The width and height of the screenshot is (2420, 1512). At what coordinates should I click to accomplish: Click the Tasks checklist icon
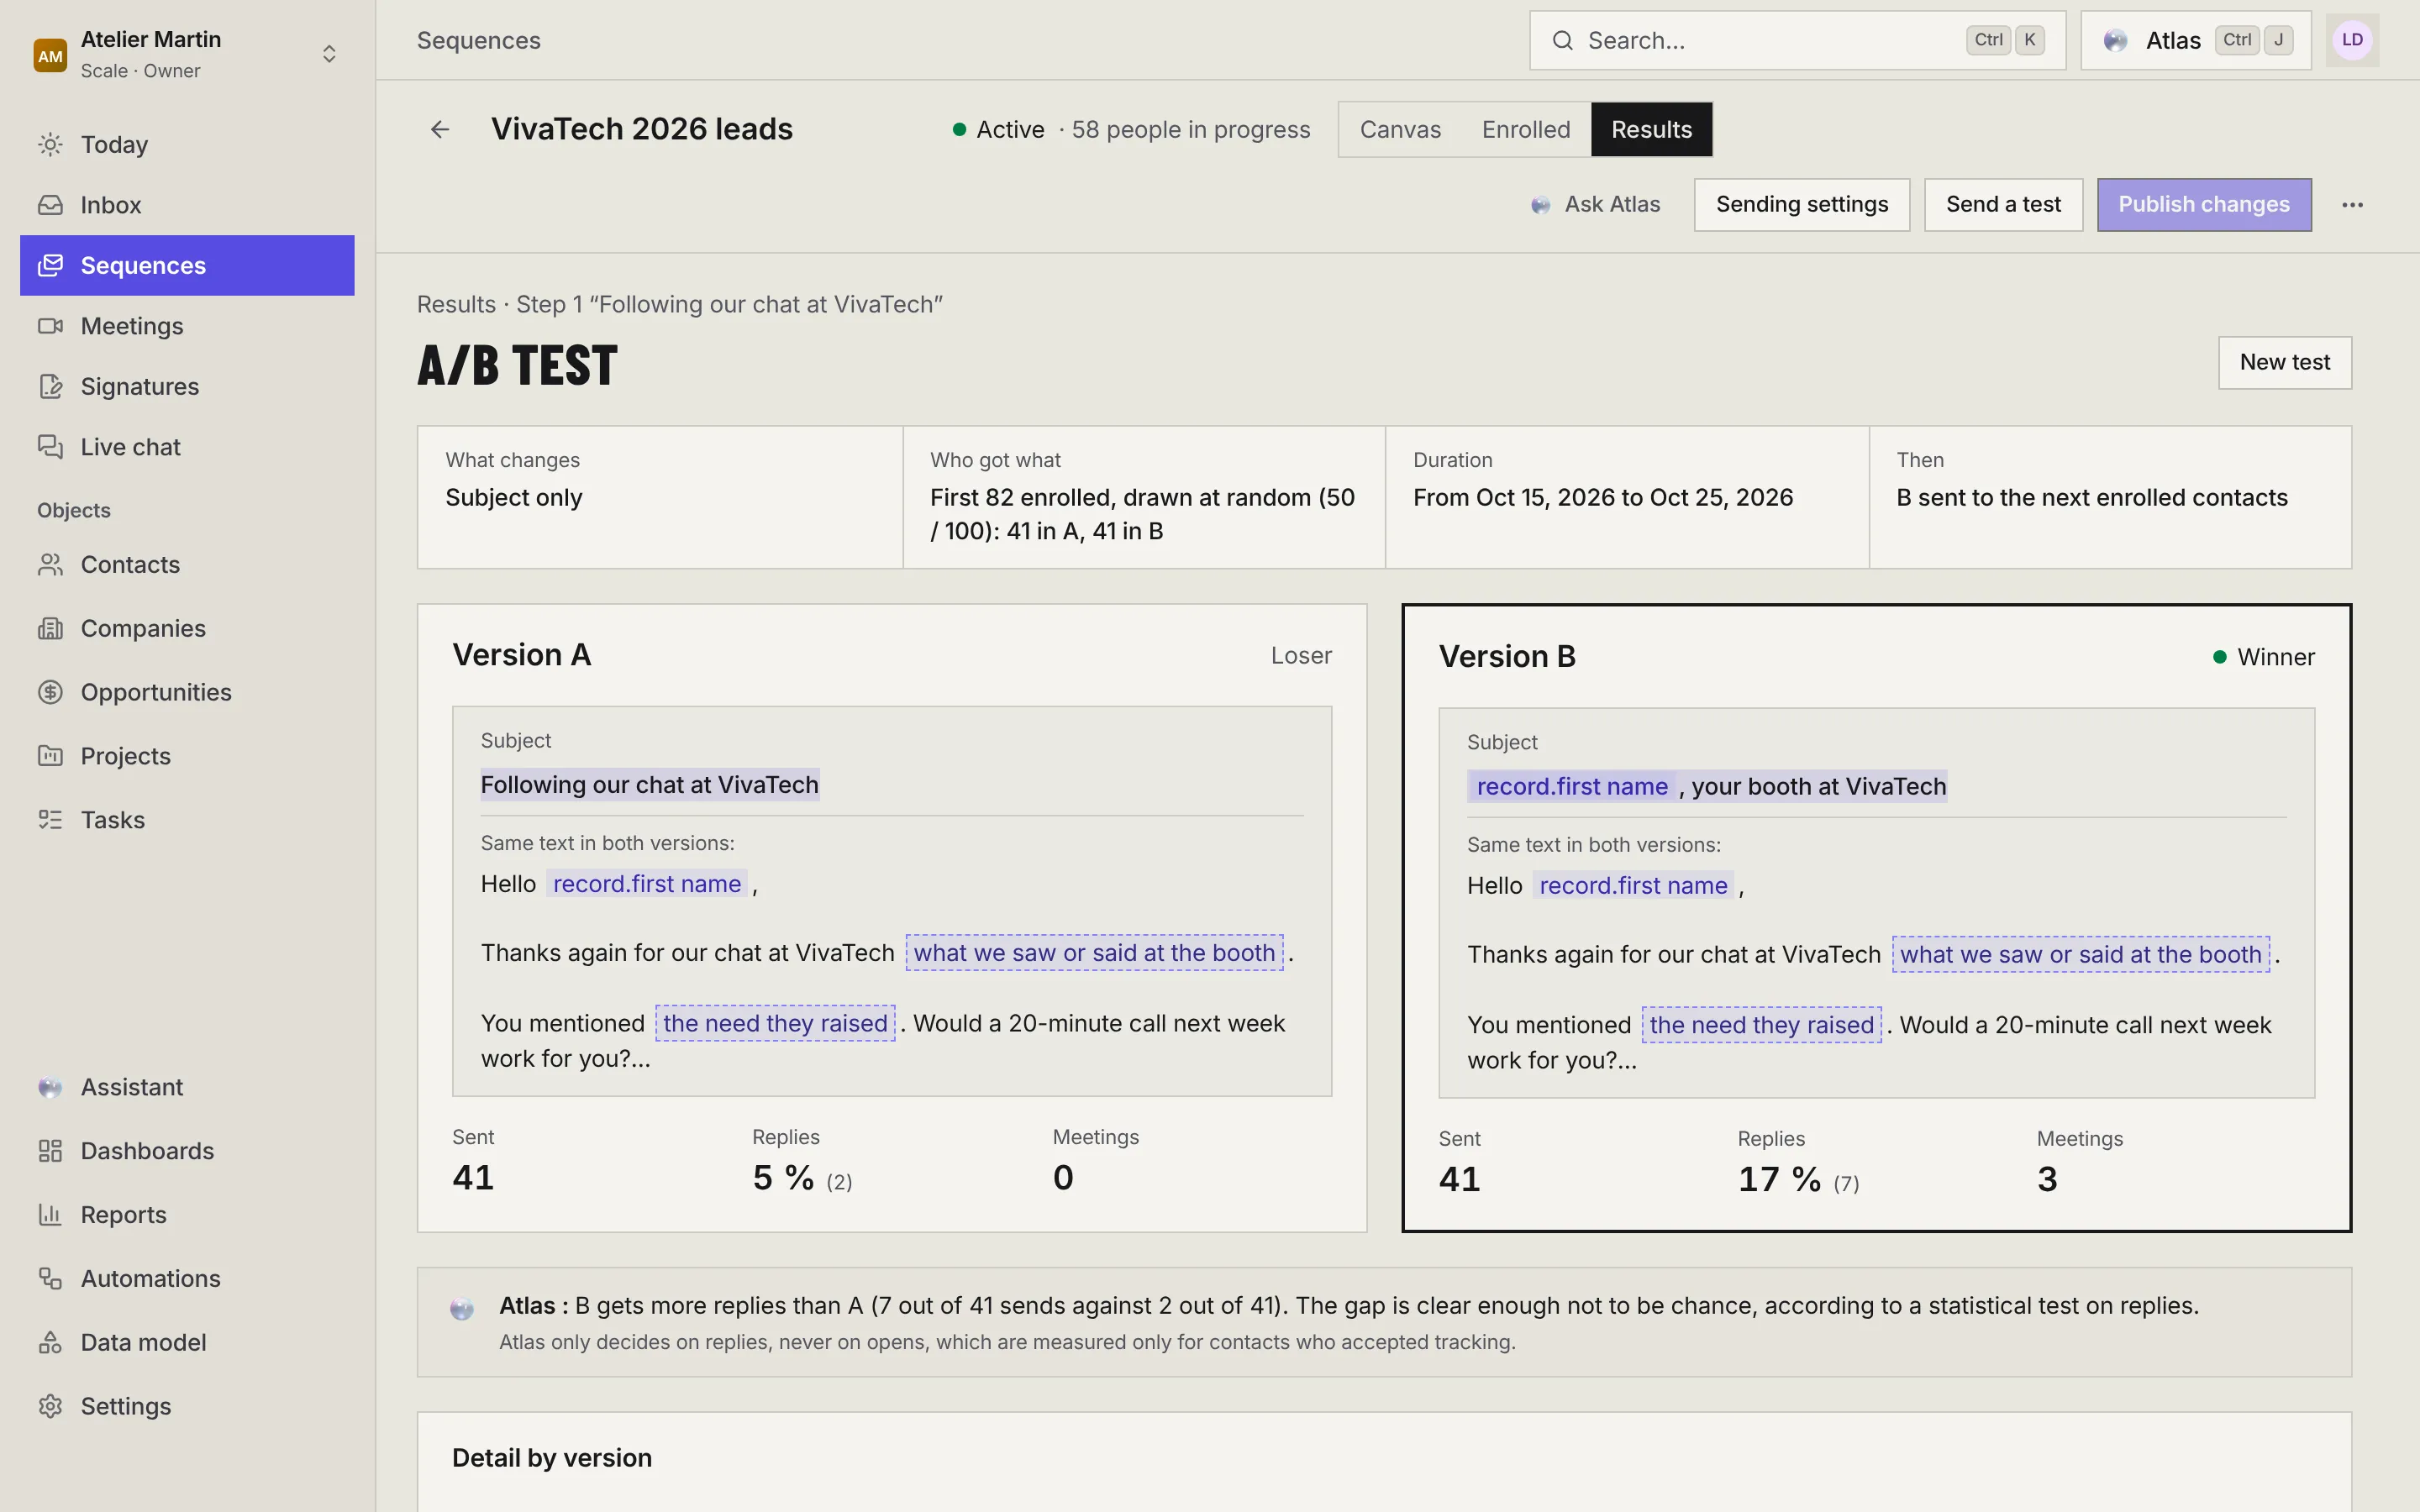point(50,820)
